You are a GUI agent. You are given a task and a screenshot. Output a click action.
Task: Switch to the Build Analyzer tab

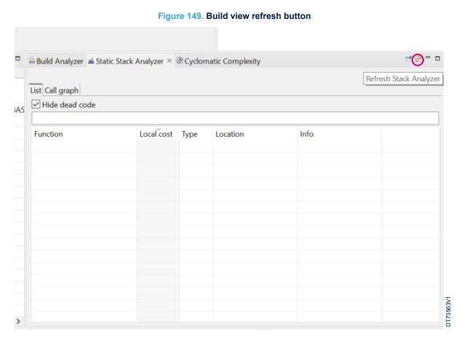coord(56,61)
